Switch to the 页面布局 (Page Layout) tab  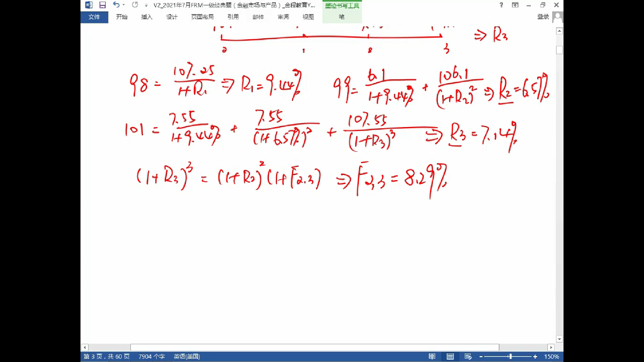click(x=202, y=17)
